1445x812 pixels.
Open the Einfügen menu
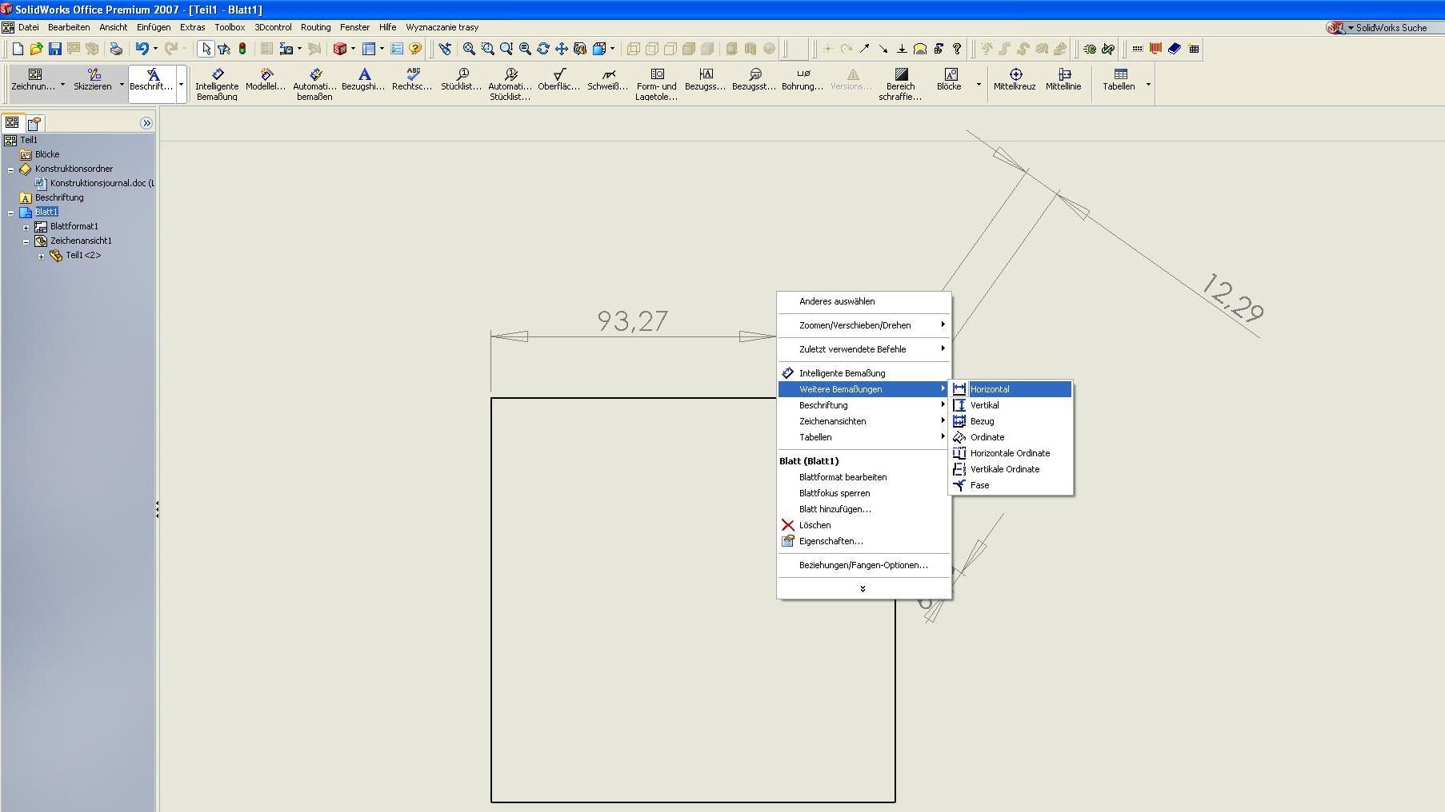point(154,27)
